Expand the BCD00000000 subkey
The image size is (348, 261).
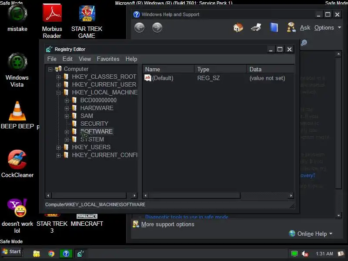point(67,100)
